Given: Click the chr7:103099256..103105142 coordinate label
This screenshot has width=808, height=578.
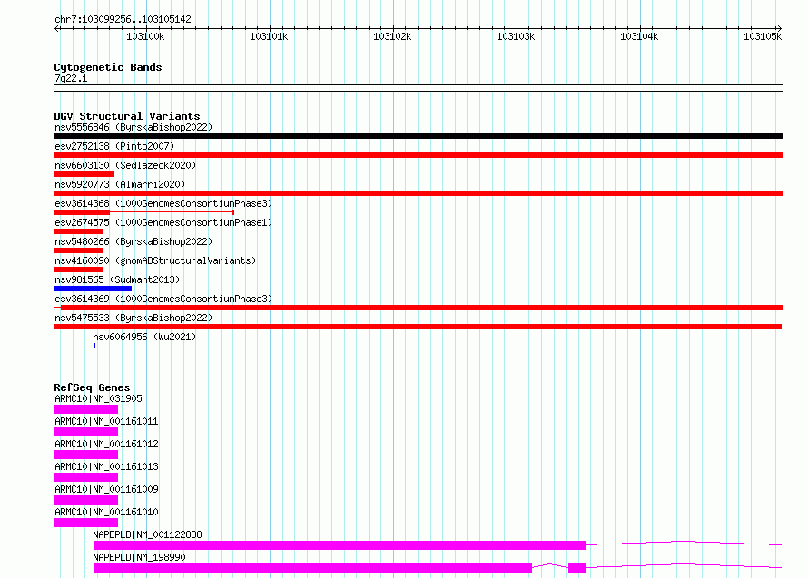Looking at the screenshot, I should tap(123, 19).
